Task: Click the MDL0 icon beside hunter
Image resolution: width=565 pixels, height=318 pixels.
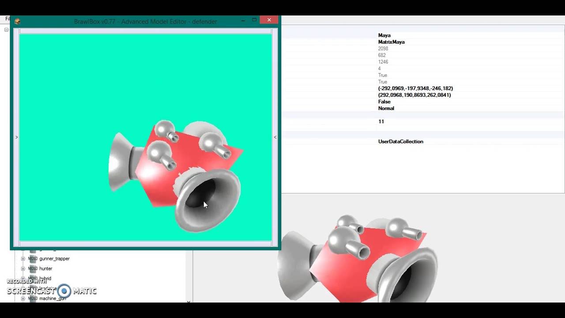Action: point(33,269)
